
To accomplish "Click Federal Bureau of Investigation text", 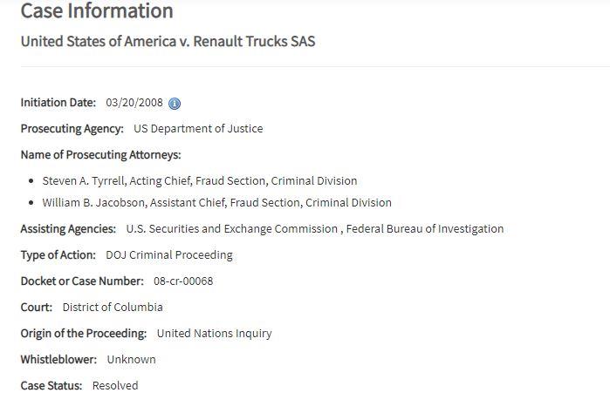I will tap(425, 229).
